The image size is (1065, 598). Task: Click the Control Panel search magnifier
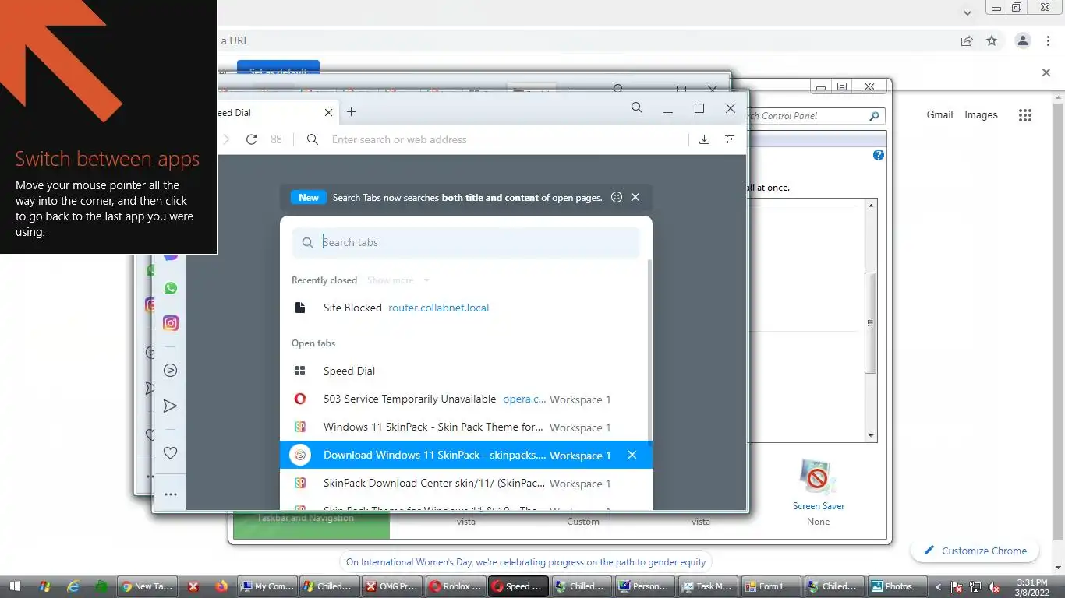(x=874, y=116)
